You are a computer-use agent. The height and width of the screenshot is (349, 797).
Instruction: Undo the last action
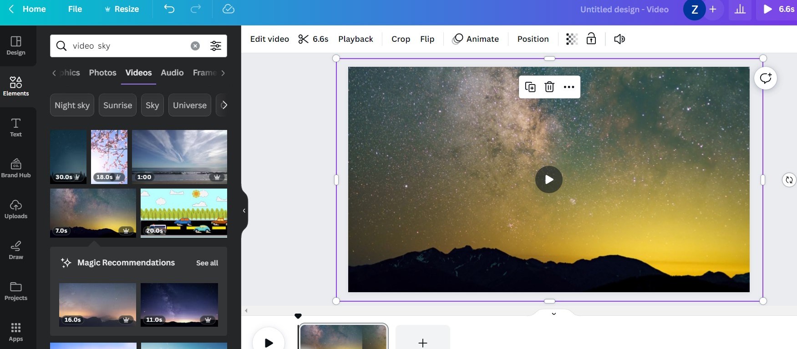tap(169, 9)
